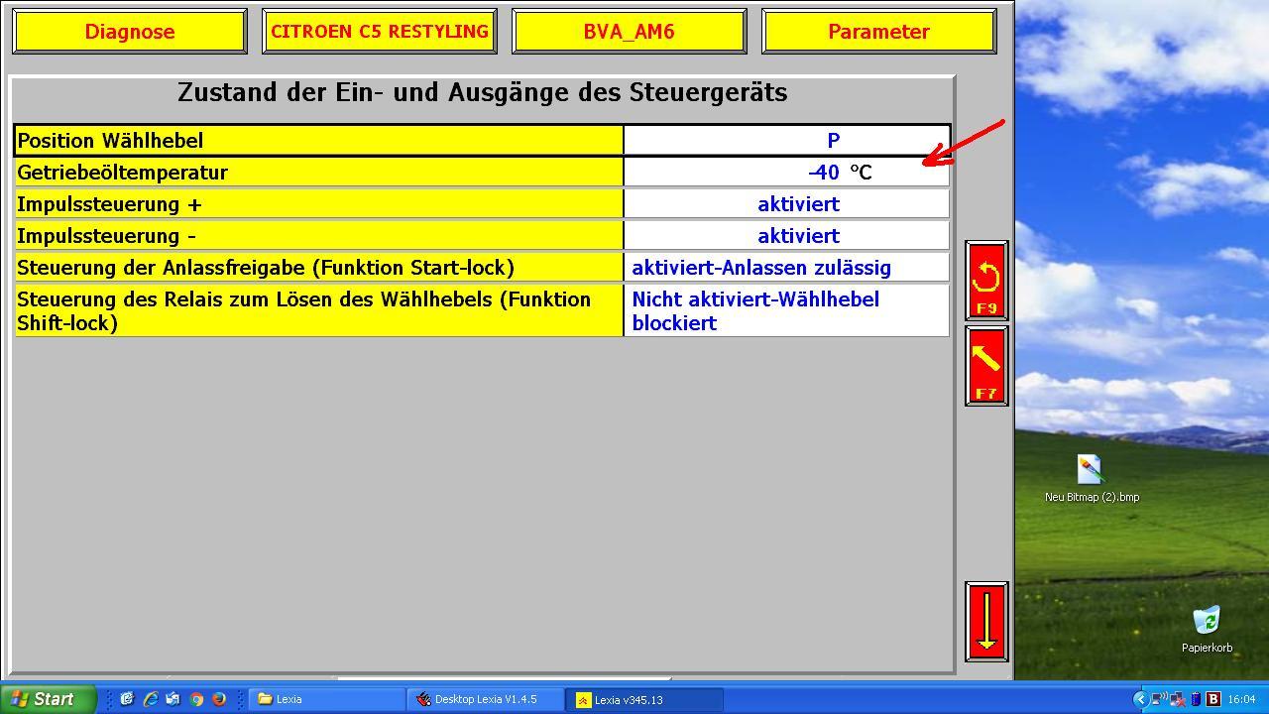This screenshot has width=1269, height=714.
Task: Click the Nicht aktiviert-Wählhebel blockiert value
Action: [787, 311]
